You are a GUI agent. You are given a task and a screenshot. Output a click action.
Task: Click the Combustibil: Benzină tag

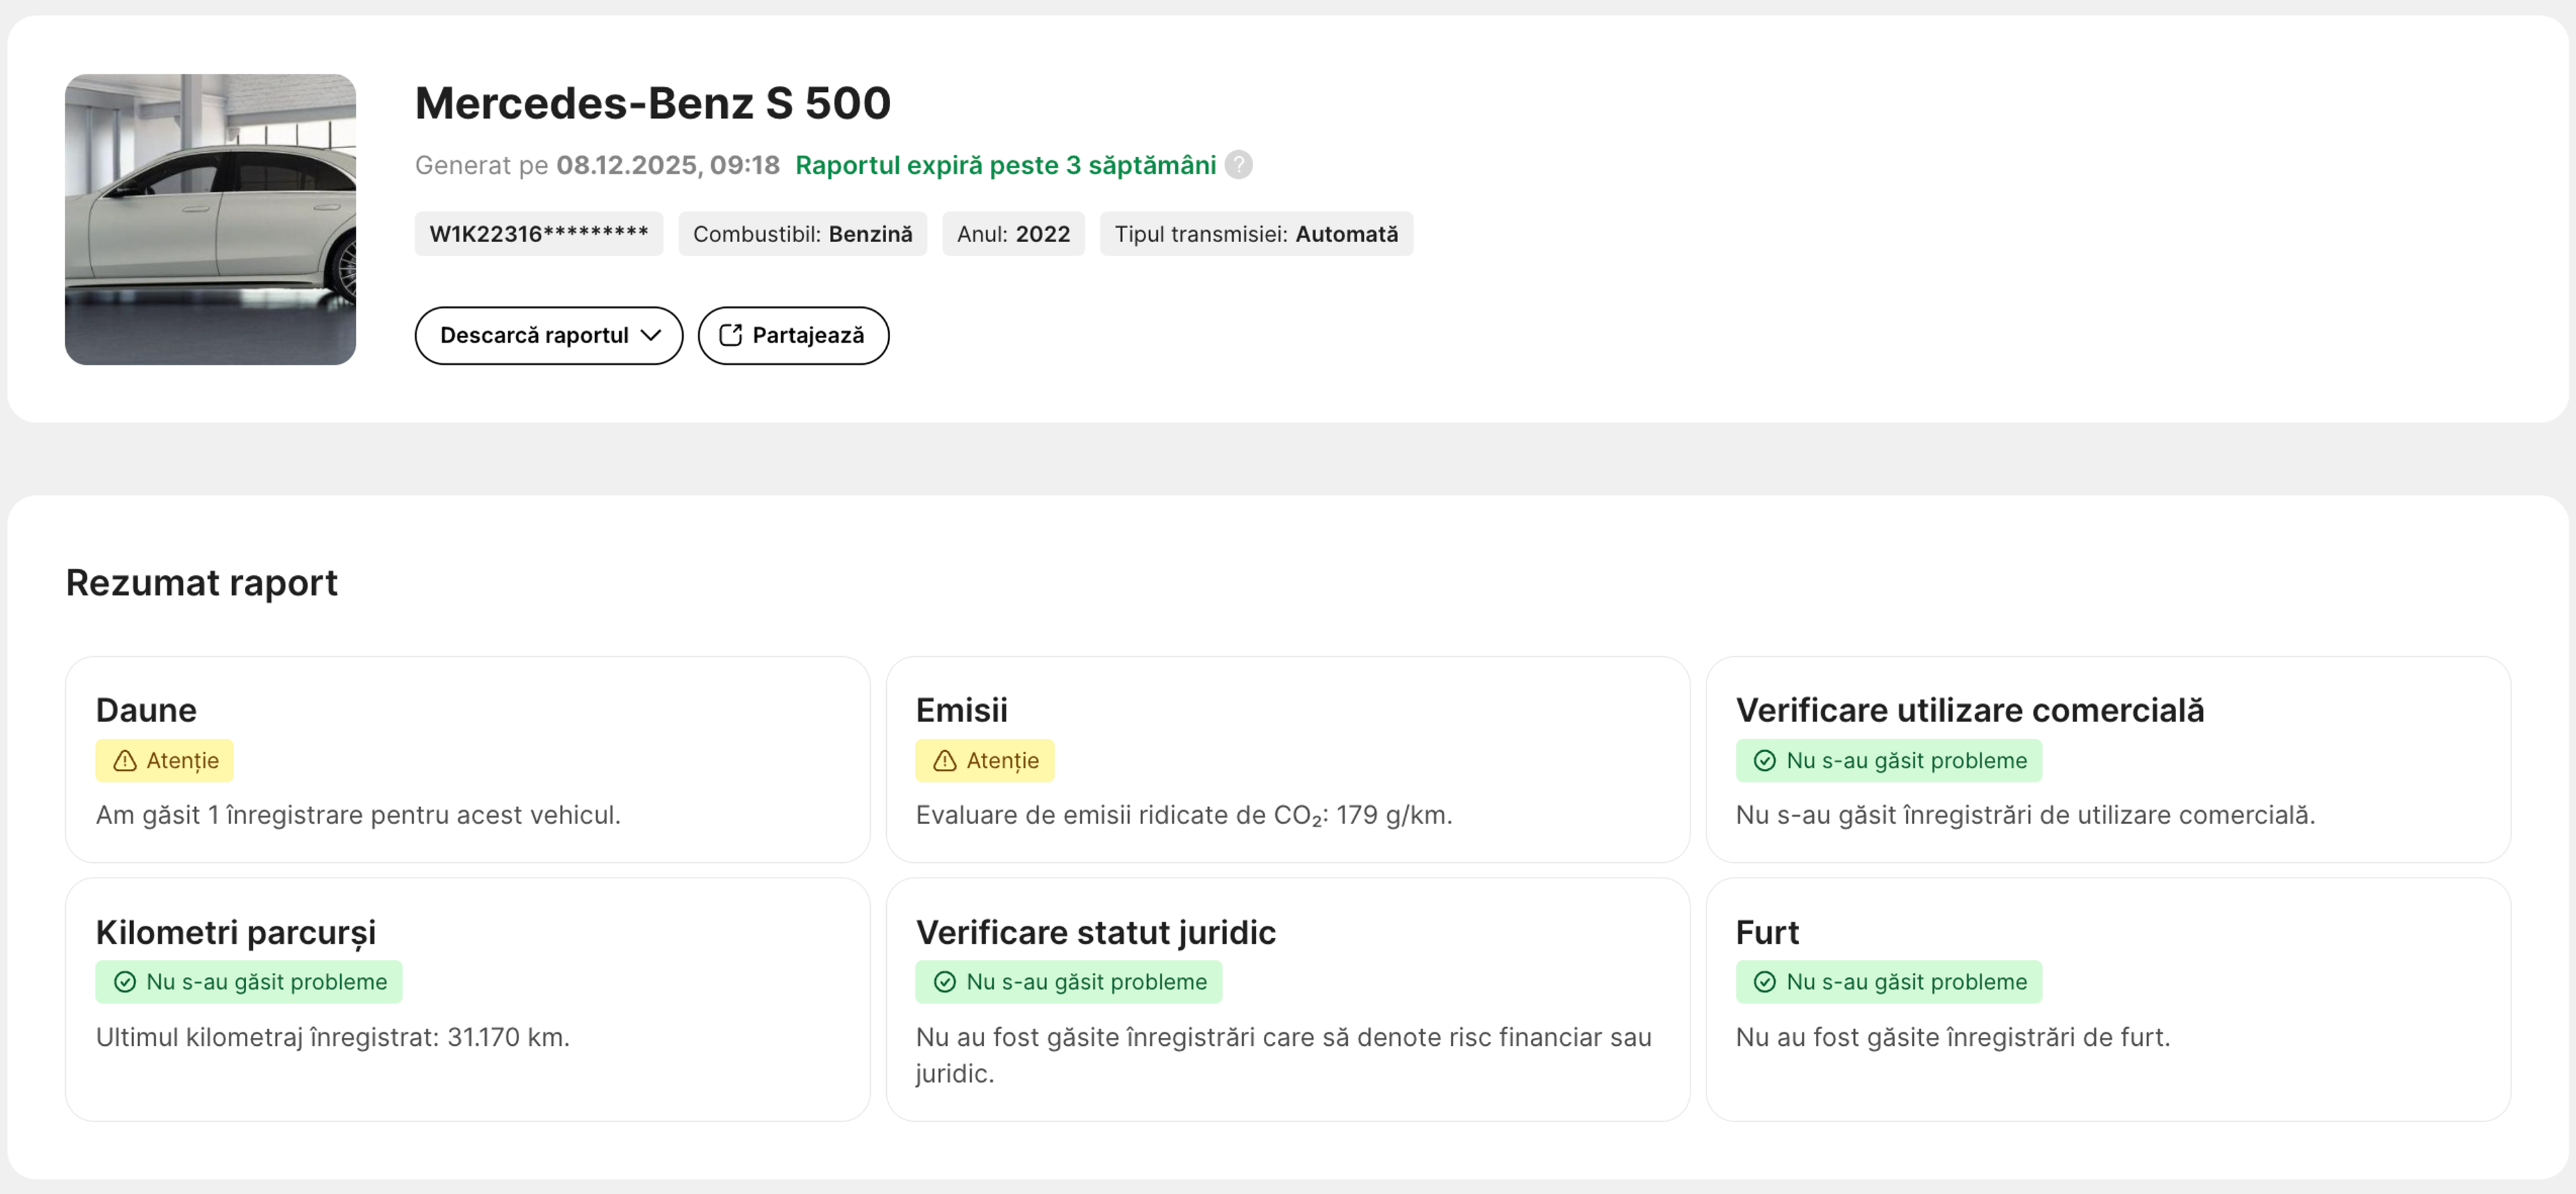[x=802, y=234]
